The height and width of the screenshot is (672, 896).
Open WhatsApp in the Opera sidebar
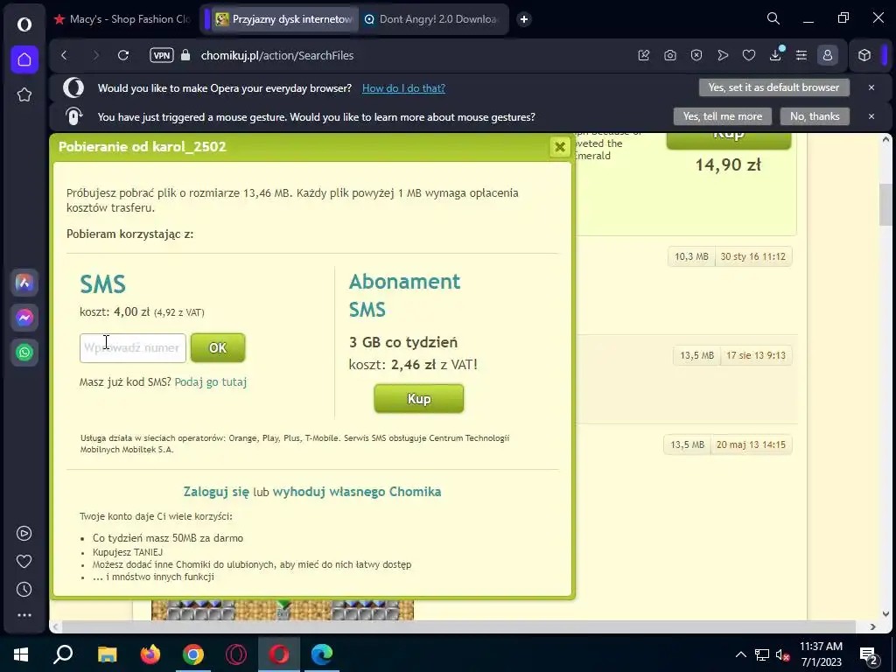pos(24,353)
